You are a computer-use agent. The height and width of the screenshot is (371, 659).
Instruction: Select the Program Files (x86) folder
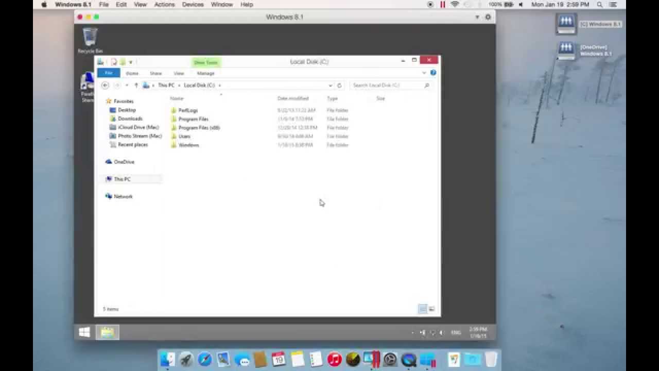pyautogui.click(x=195, y=128)
